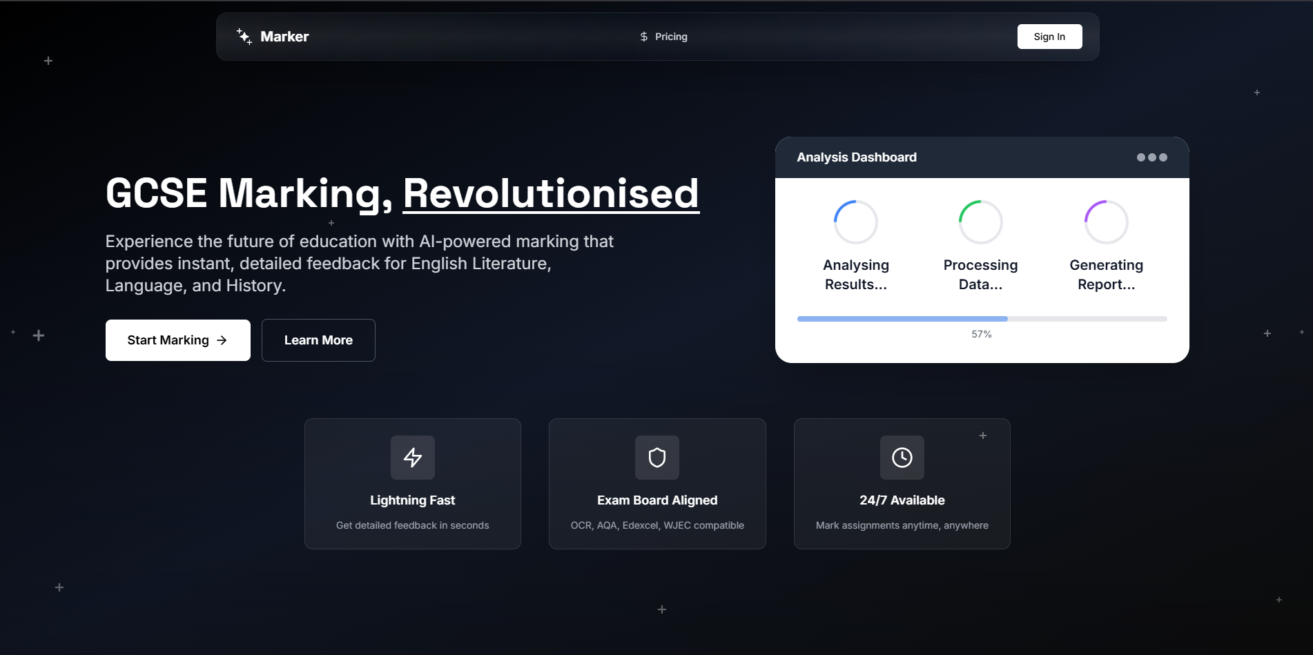1313x655 pixels.
Task: Click the dollar sign Pricing icon
Action: 643,37
